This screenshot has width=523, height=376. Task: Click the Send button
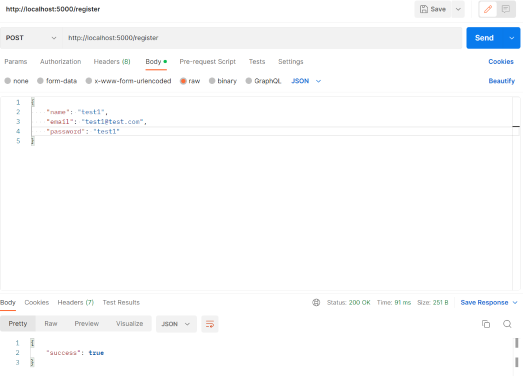coord(484,38)
